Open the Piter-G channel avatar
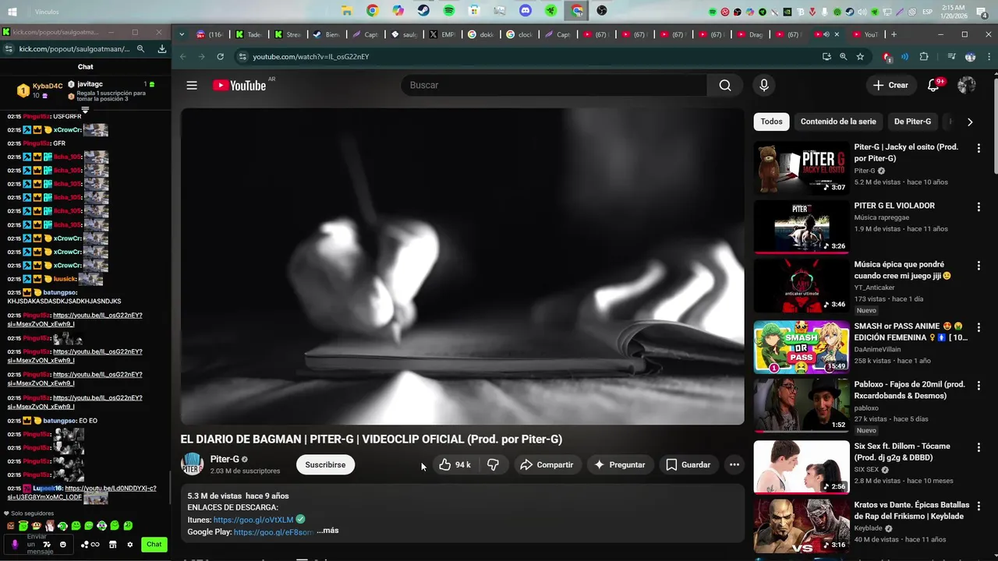This screenshot has width=998, height=561. coord(193,464)
